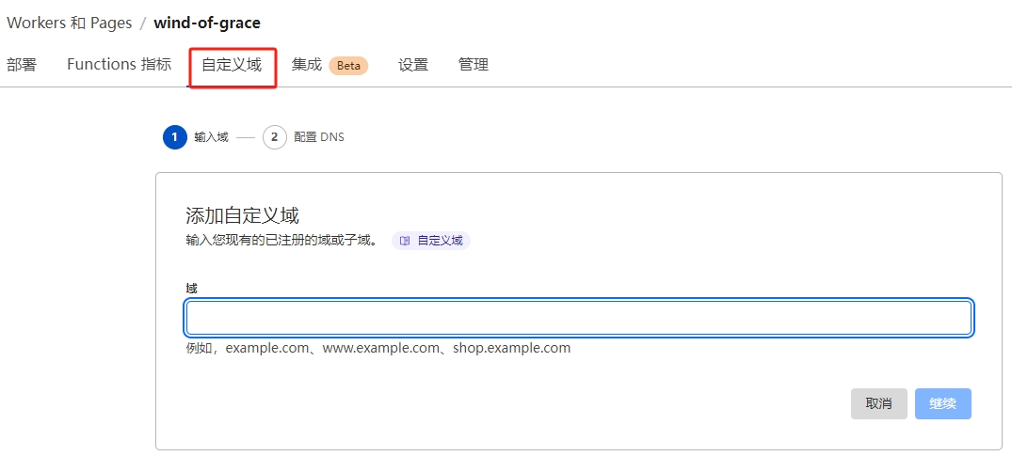Click the example.com hint text below input

[x=378, y=348]
